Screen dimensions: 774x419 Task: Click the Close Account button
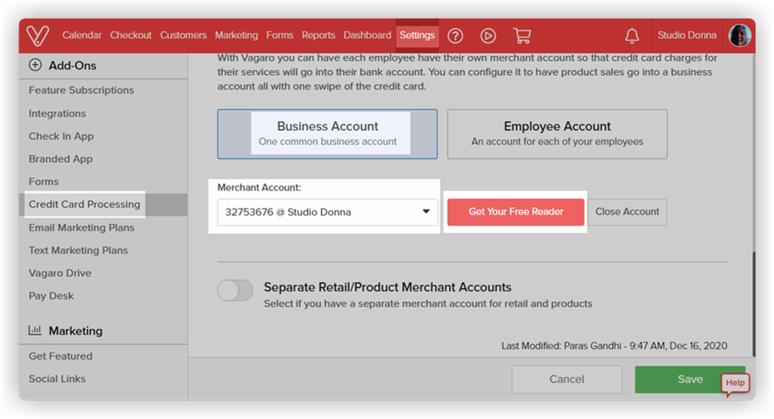tap(627, 212)
